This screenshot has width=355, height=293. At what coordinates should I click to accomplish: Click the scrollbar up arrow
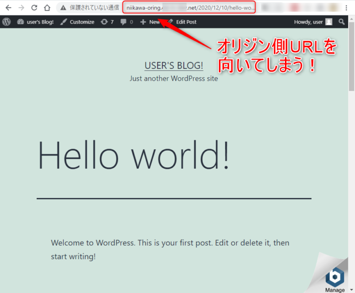tap(352, 19)
